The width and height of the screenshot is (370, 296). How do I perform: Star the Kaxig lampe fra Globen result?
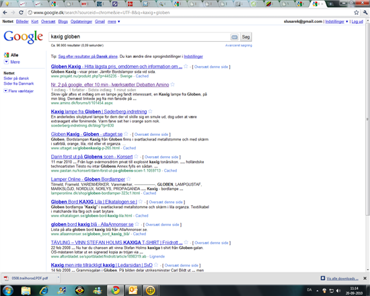(x=150, y=112)
